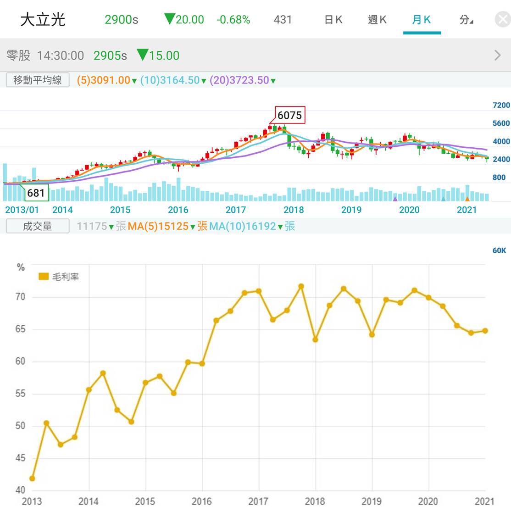Screen dimensions: 511x517
Task: Click the odd-lot price 2905s
Action: tap(110, 56)
